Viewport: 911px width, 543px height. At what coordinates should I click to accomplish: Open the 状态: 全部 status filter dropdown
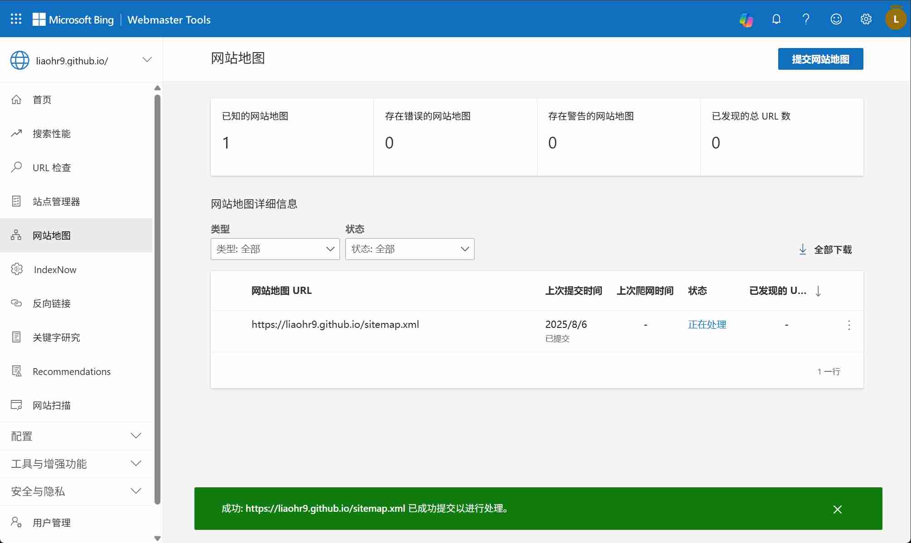point(410,249)
